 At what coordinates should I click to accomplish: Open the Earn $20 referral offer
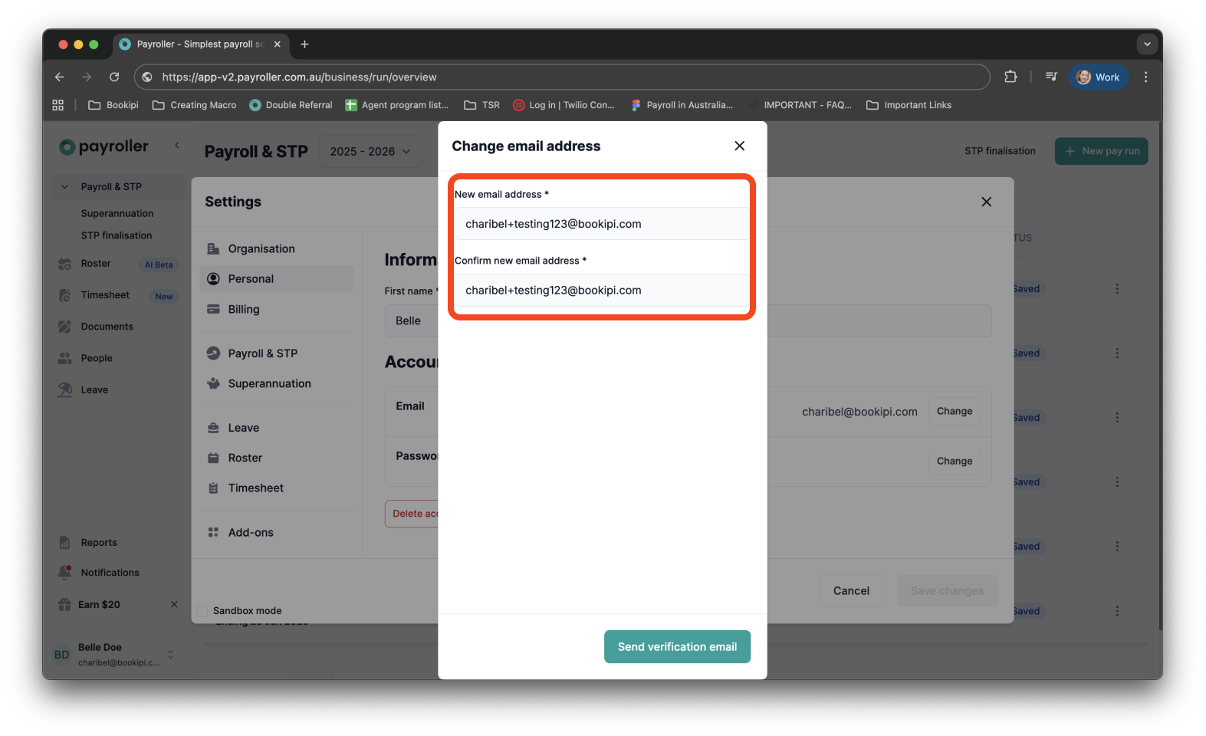point(99,604)
